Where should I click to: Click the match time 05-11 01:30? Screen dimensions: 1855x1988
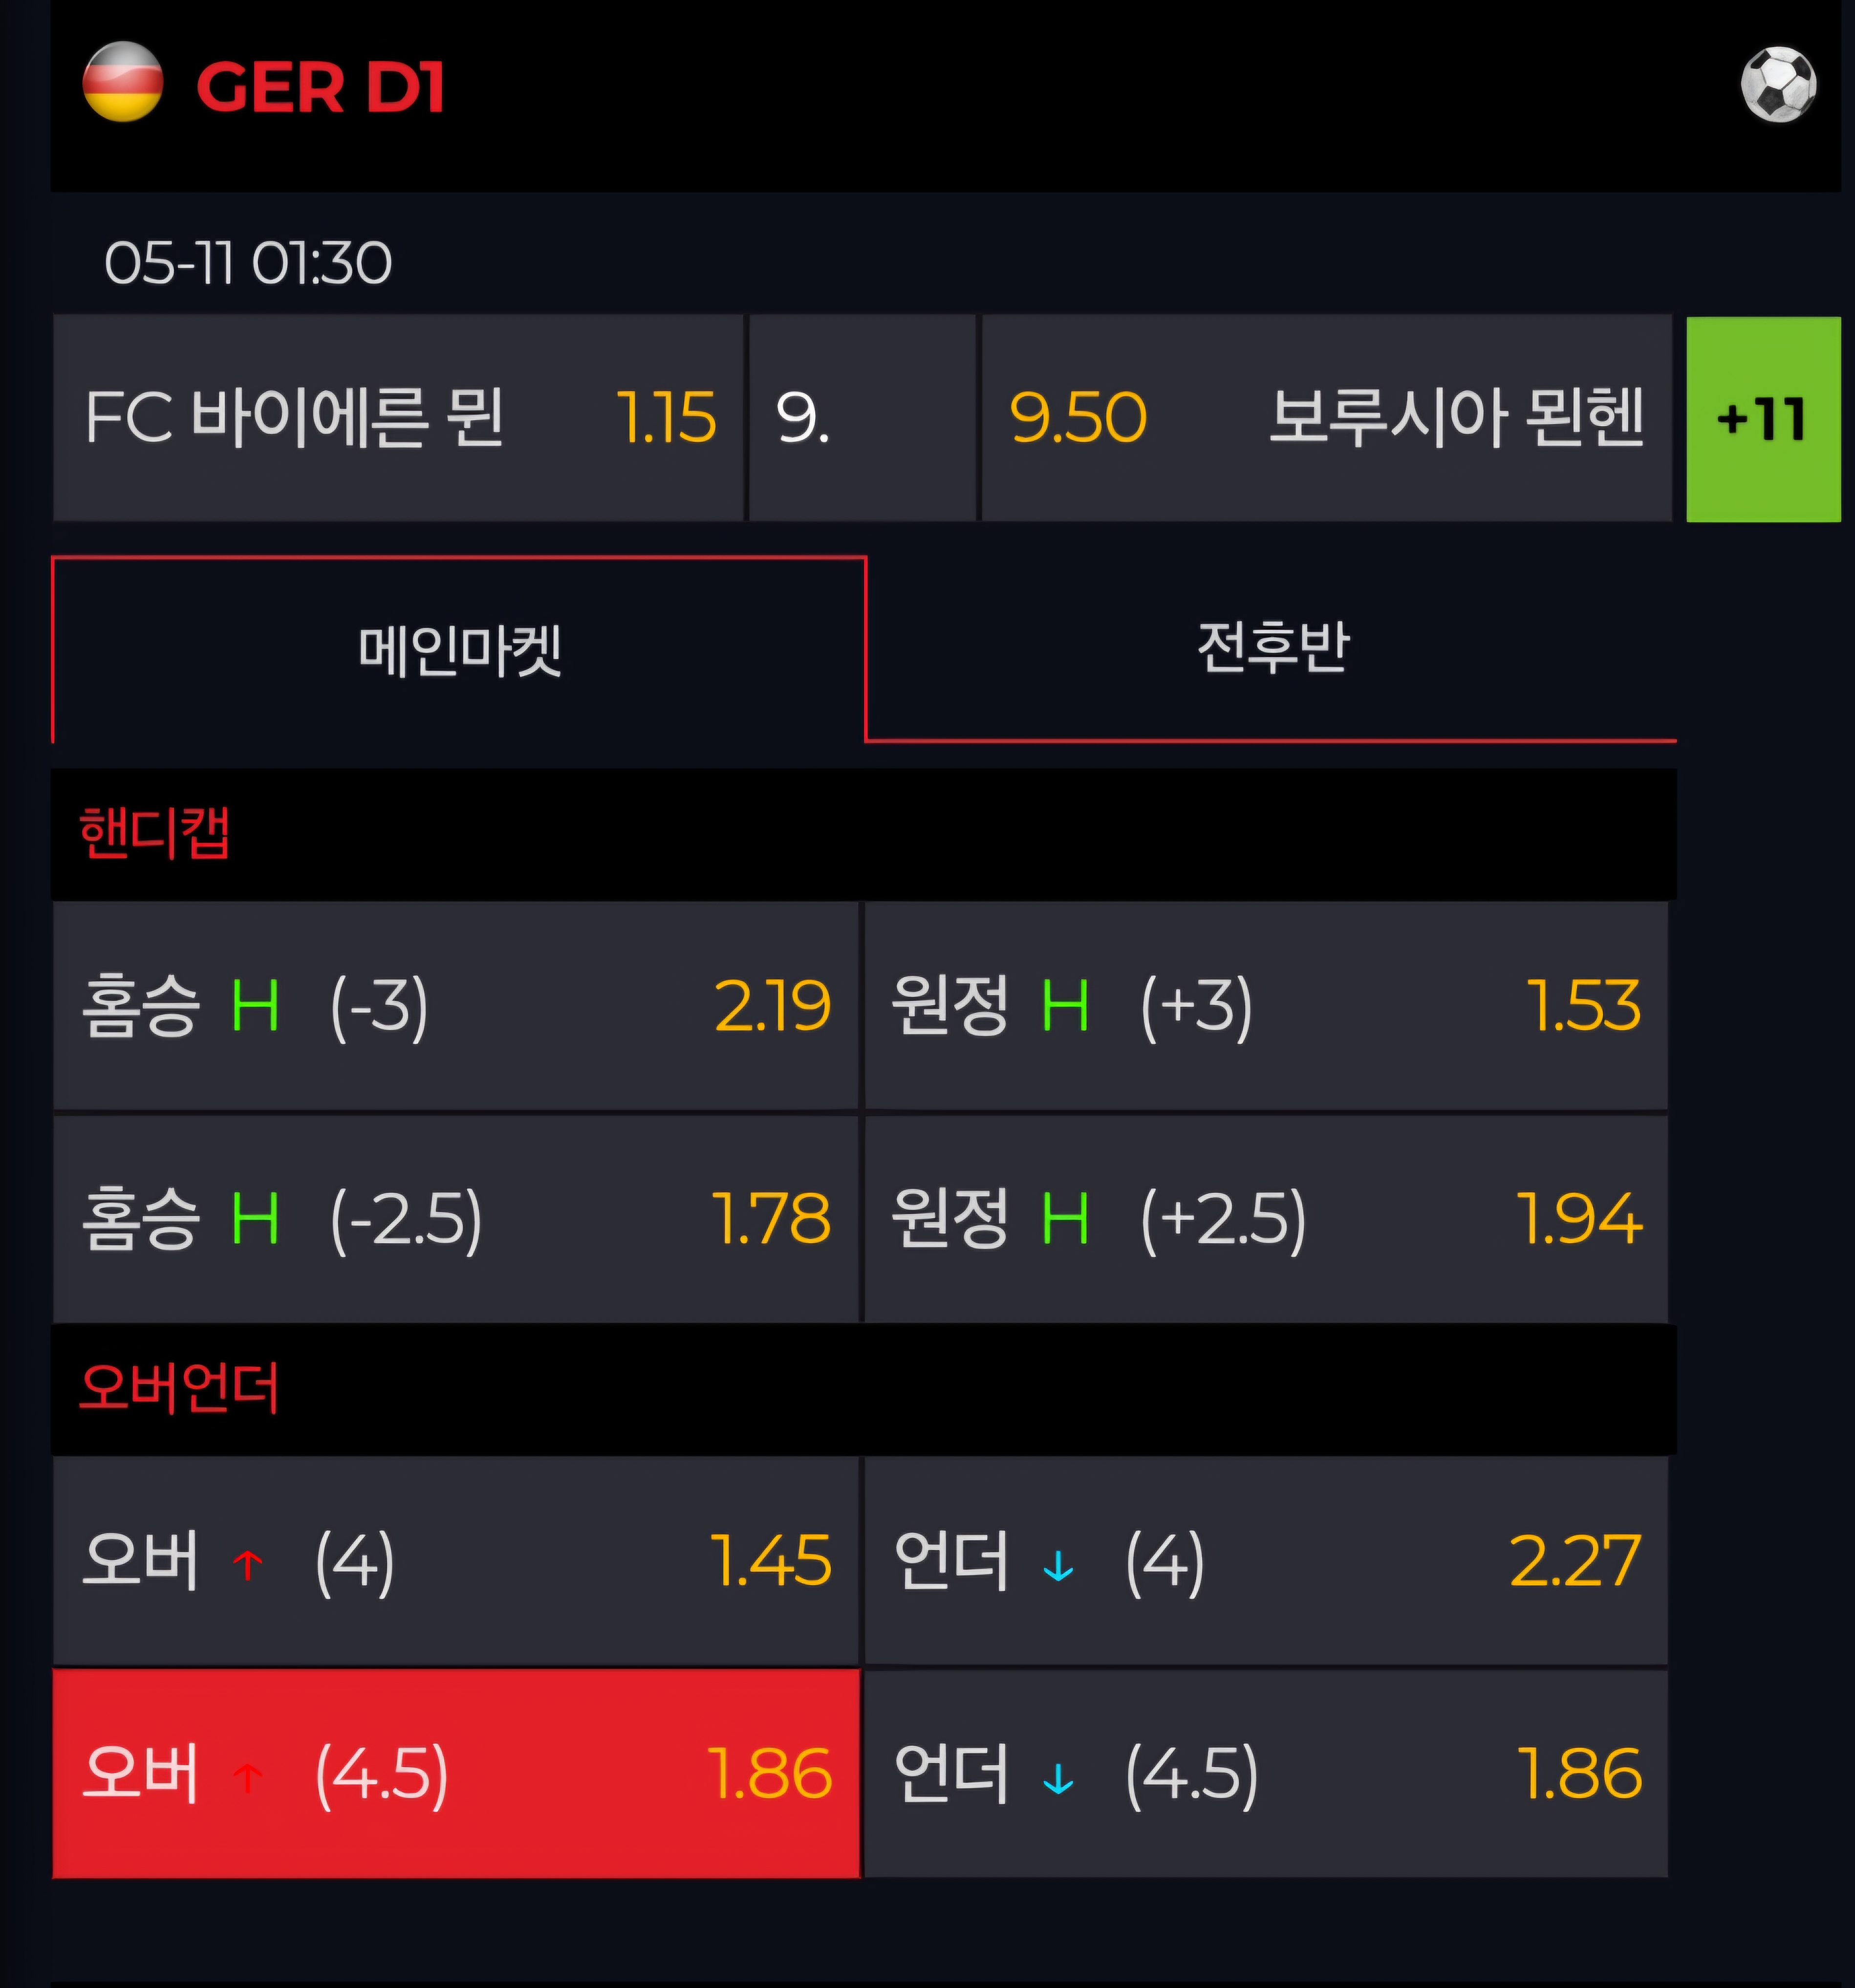[248, 263]
